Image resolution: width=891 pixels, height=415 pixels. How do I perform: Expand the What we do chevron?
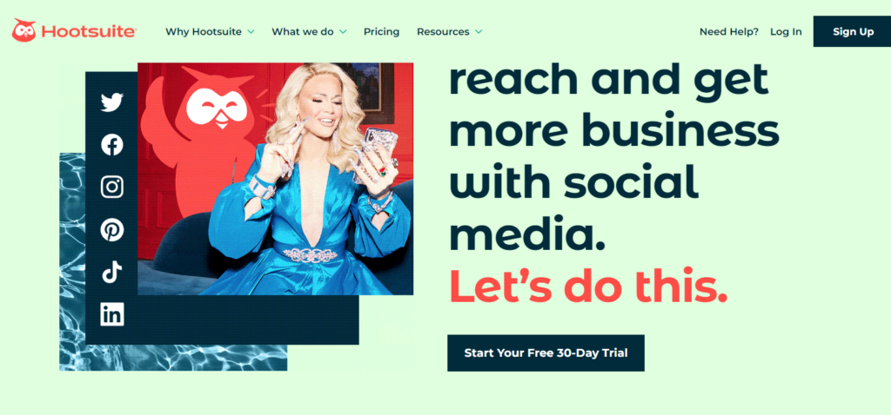coord(343,32)
